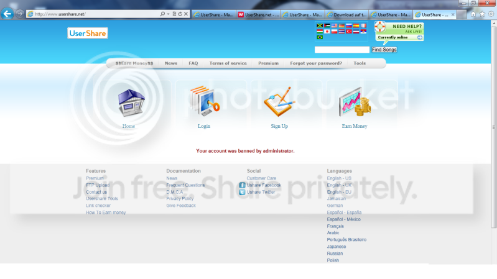
Task: Open Tools in navigation bar
Action: pyautogui.click(x=360, y=63)
